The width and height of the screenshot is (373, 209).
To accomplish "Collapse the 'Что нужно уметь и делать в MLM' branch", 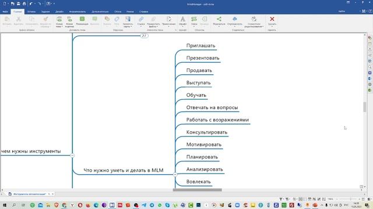I will click(175, 174).
